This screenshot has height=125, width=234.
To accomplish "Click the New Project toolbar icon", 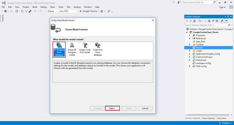I will click(16, 11).
